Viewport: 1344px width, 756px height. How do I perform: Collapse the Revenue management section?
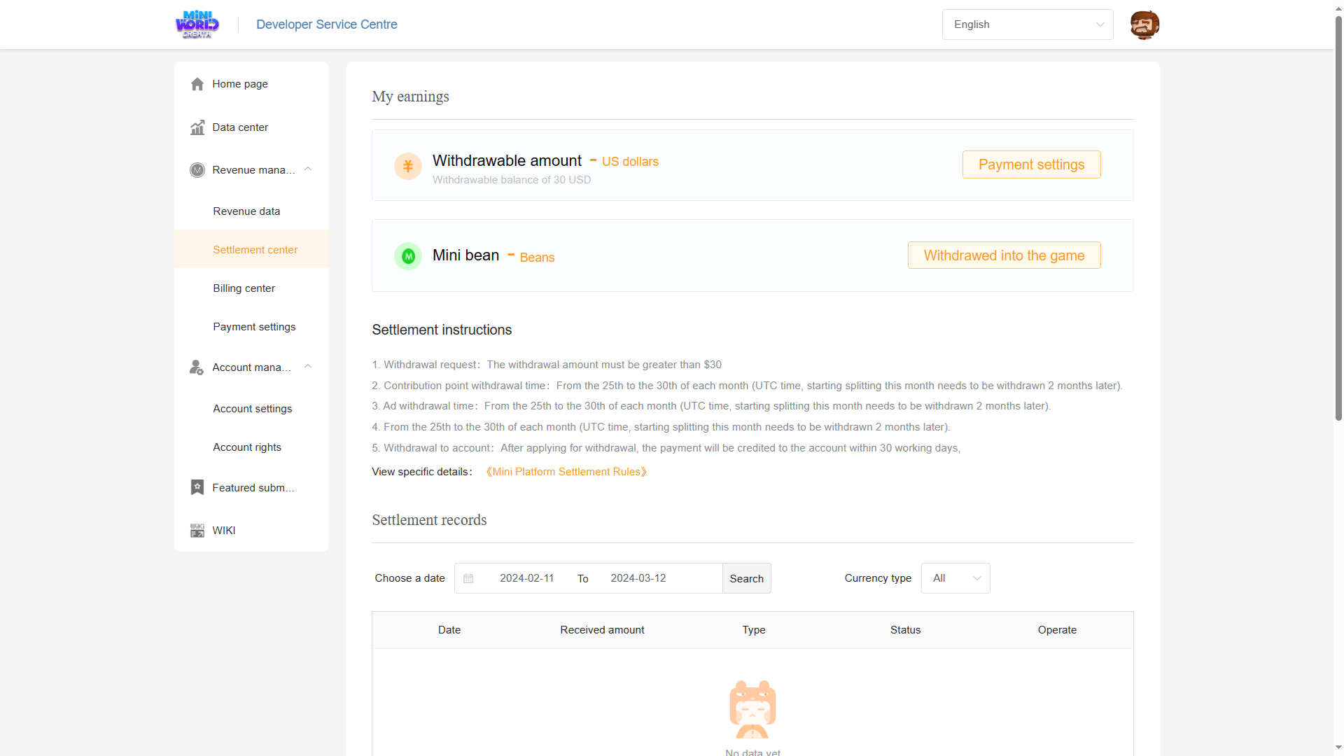click(308, 169)
